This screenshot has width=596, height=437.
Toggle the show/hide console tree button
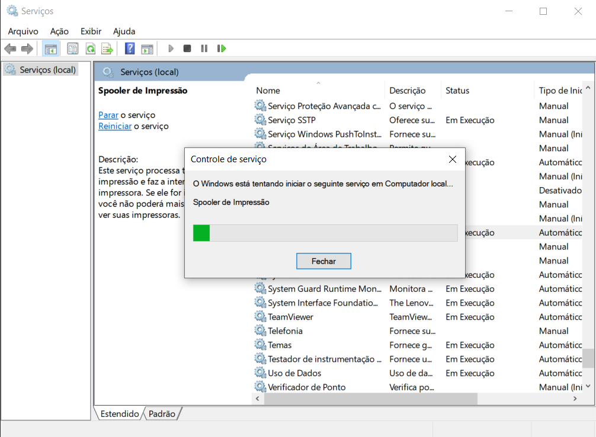(x=51, y=49)
